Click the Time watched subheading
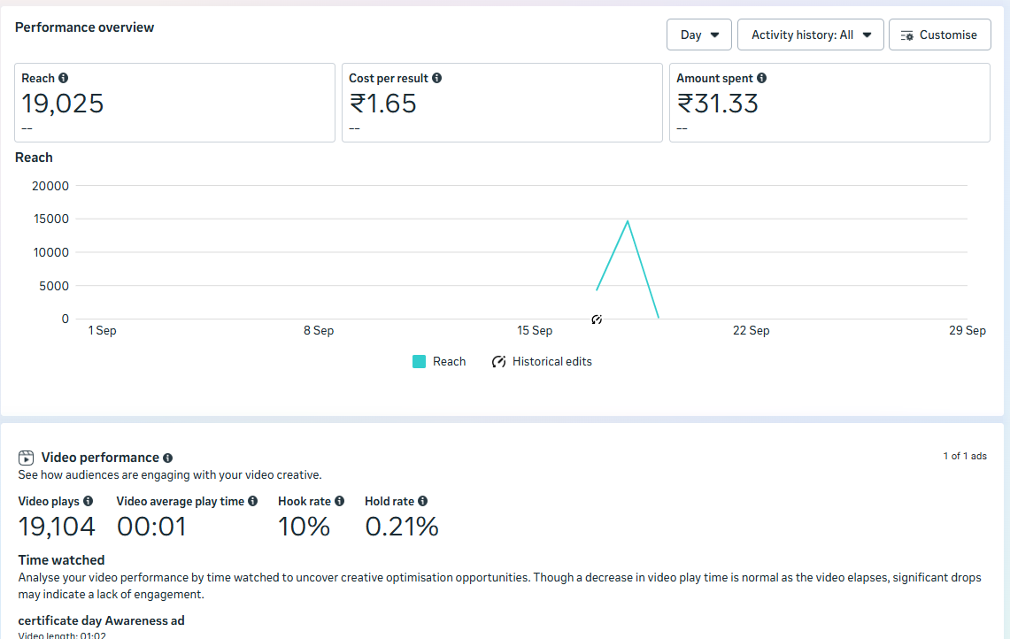 [x=61, y=559]
